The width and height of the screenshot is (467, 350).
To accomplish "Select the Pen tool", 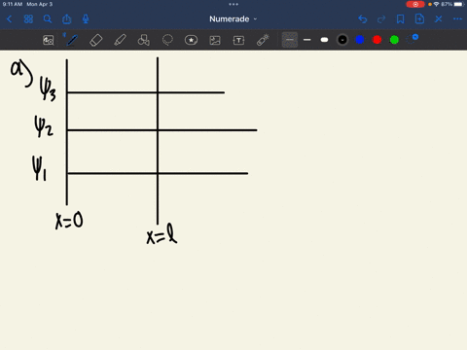I will pos(72,40).
